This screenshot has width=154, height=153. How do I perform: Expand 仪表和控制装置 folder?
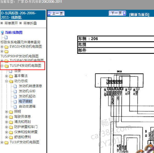click(x=6, y=132)
